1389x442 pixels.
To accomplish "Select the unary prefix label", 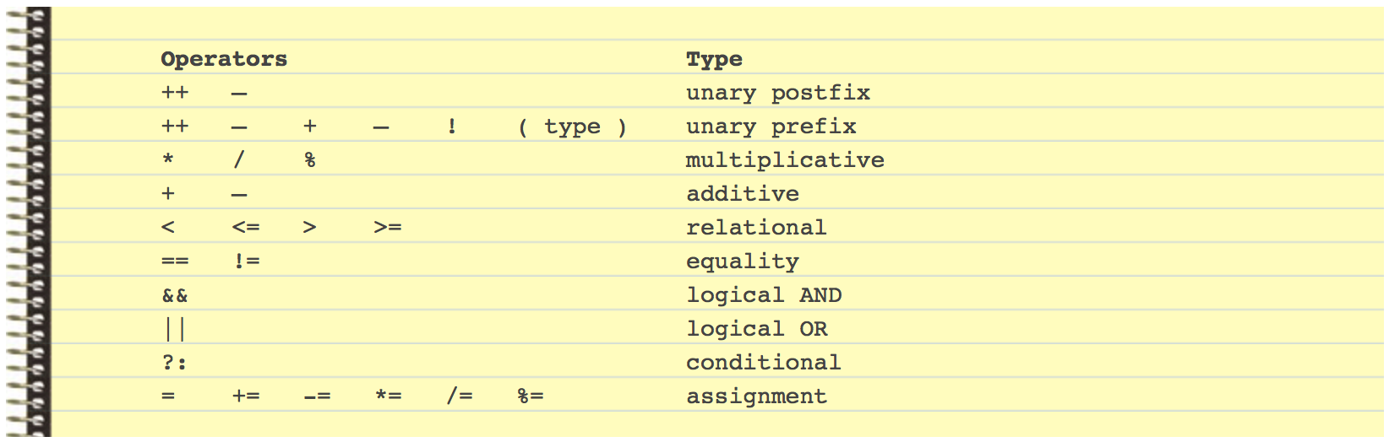I will (x=771, y=127).
